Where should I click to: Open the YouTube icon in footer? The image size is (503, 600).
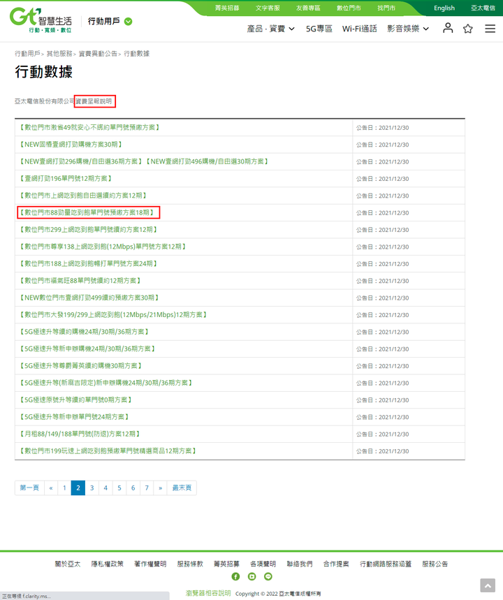click(x=252, y=576)
